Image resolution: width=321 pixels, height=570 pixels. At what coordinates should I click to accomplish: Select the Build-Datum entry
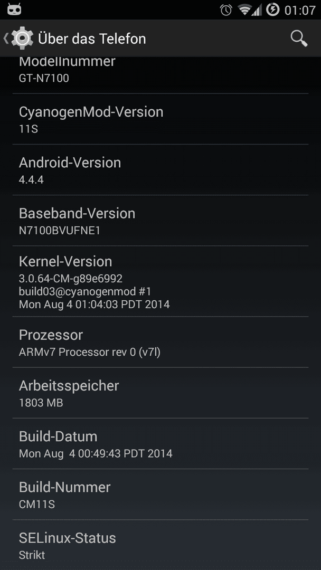[160, 443]
